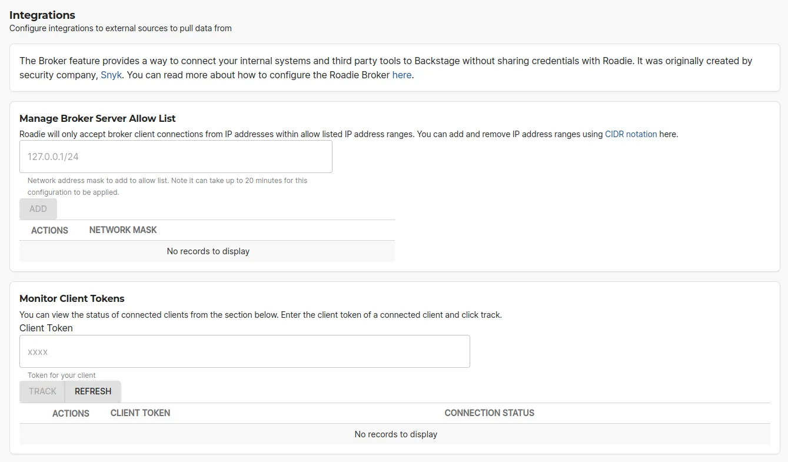Click "No records to display" in allow list
This screenshot has width=788, height=462.
click(207, 251)
